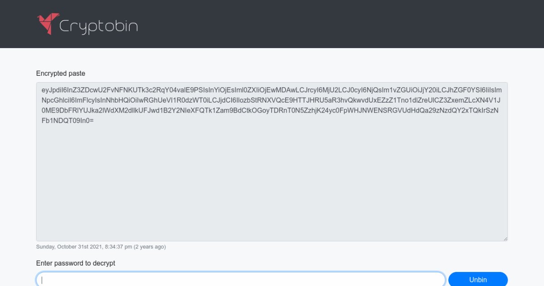Focus the password to decrypt field
Viewport: 544px width, 286px height.
tap(241, 280)
